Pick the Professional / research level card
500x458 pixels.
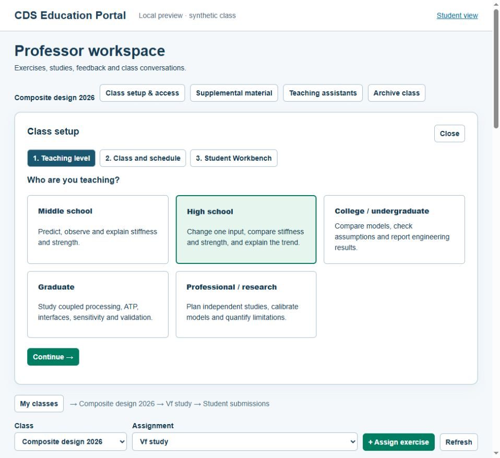[x=246, y=305]
